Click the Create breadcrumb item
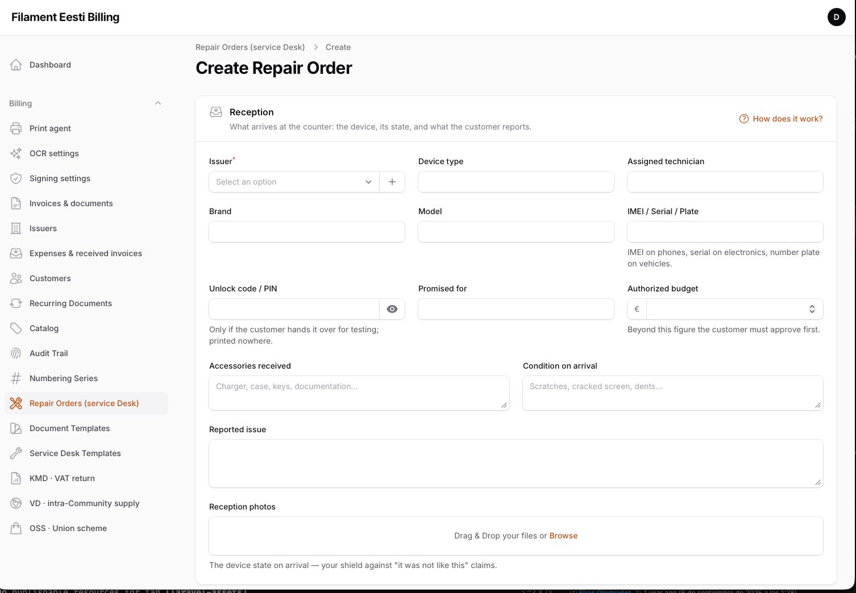This screenshot has width=856, height=593. coord(338,47)
